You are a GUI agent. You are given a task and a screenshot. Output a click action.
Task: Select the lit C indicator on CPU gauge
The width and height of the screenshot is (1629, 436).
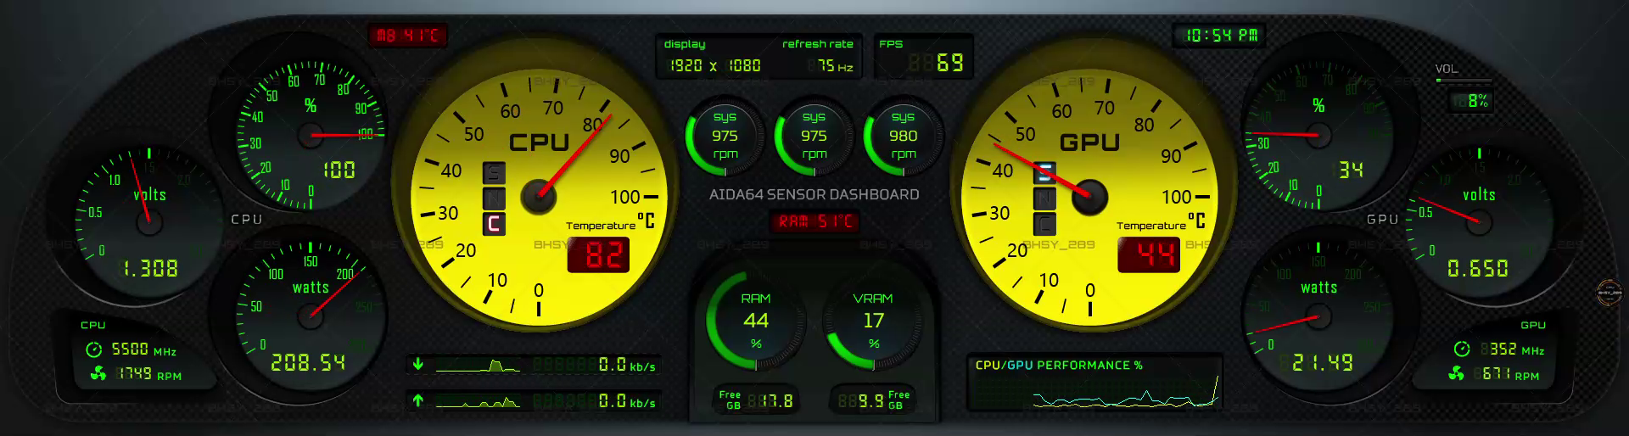494,224
